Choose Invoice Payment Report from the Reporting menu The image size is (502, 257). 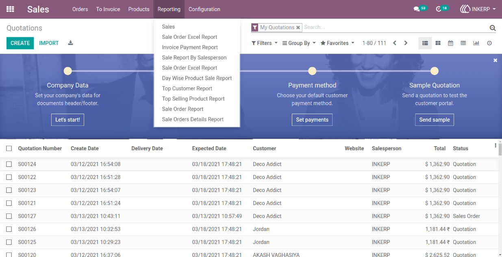[190, 47]
